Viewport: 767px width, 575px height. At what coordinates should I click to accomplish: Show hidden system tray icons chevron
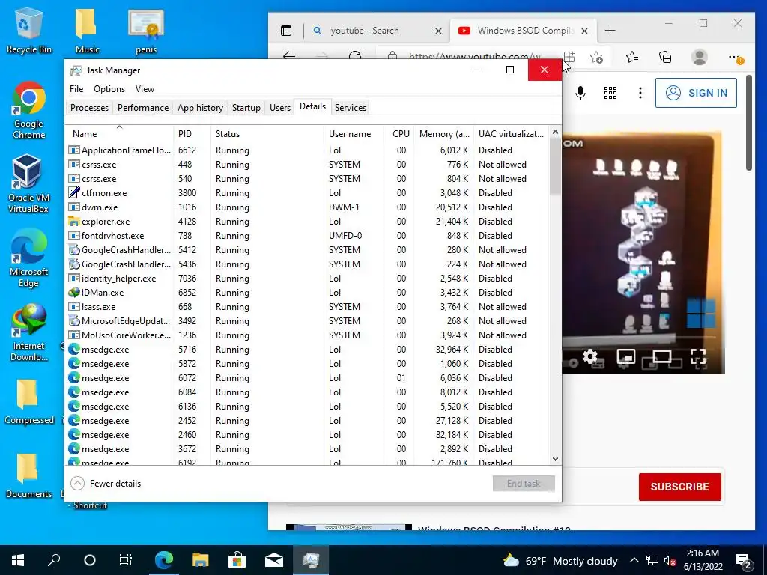tap(634, 560)
